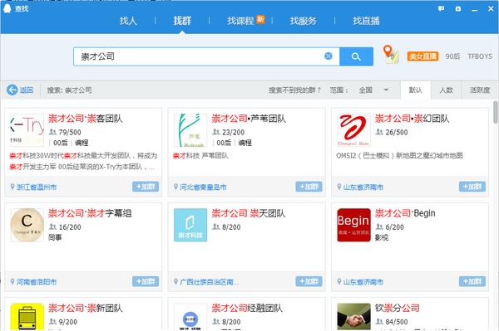
Task: Click the 河北省秦皇岛市 location link
Action: pyautogui.click(x=203, y=187)
